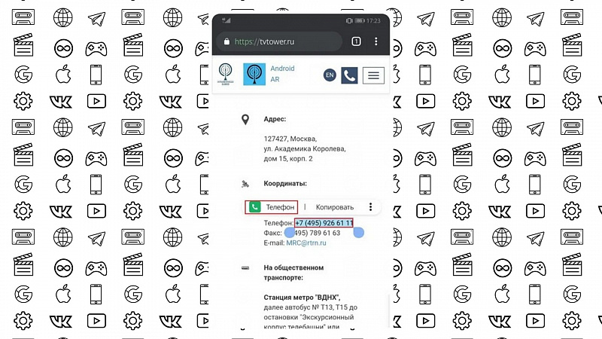Click the tvtower.ru address bar
This screenshot has height=339, width=602.
pyautogui.click(x=279, y=41)
